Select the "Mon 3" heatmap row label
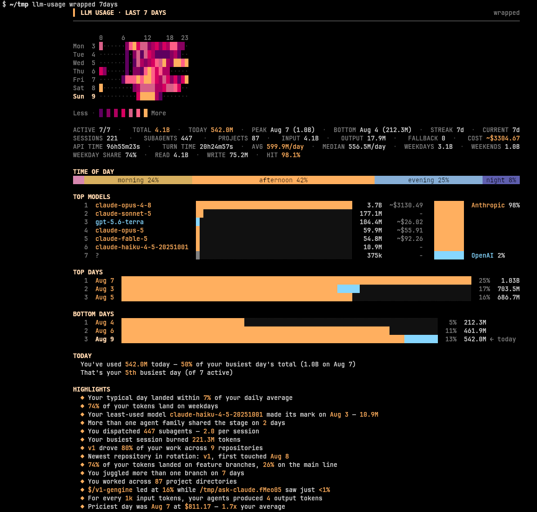Screen dimensions: 537x512 click(84, 46)
